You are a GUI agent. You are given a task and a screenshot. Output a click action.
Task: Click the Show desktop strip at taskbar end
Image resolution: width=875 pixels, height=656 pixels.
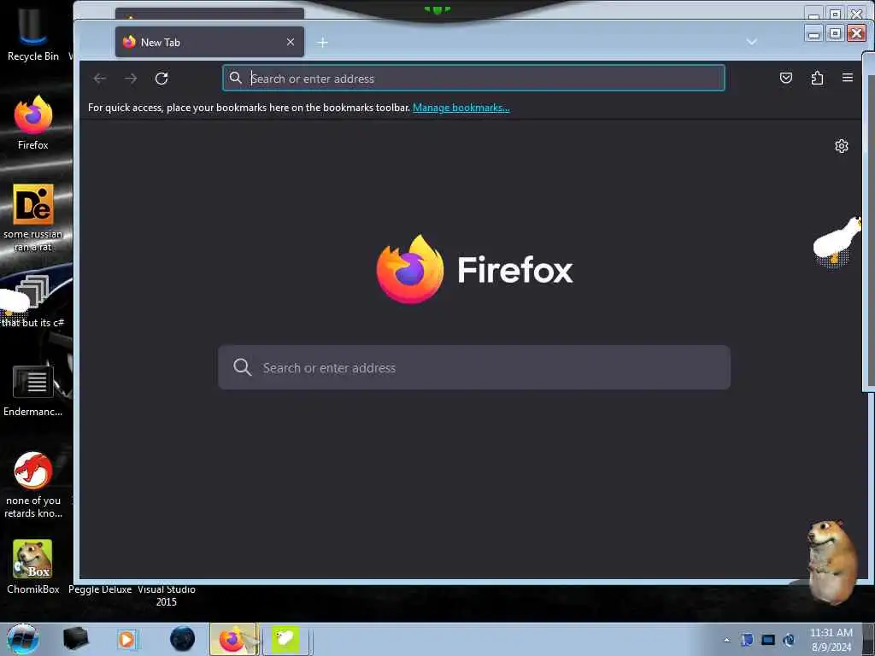(868, 639)
